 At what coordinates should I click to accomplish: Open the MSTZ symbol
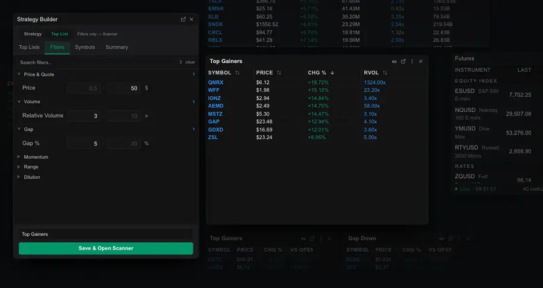215,114
